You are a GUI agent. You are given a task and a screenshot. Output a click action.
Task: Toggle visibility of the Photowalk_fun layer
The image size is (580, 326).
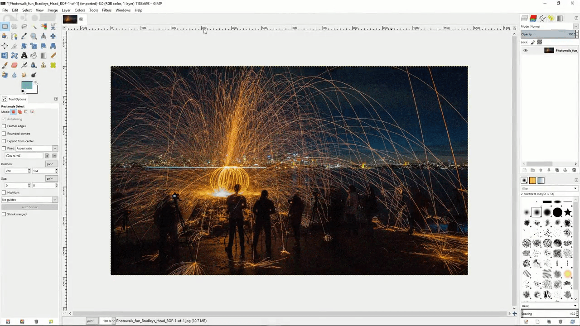525,50
